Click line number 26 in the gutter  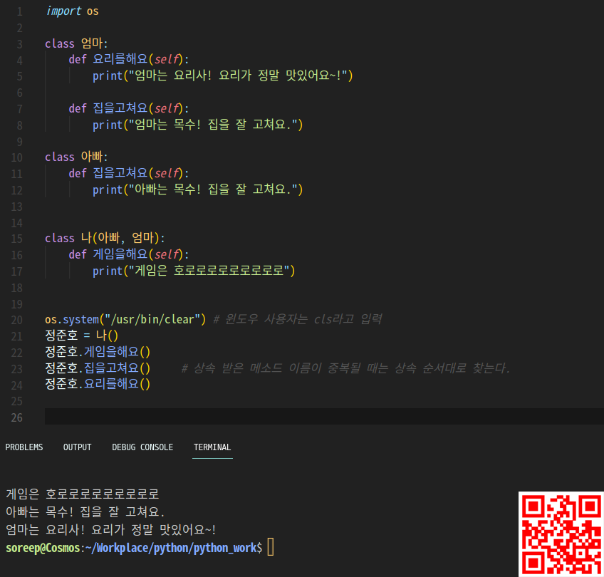click(16, 417)
